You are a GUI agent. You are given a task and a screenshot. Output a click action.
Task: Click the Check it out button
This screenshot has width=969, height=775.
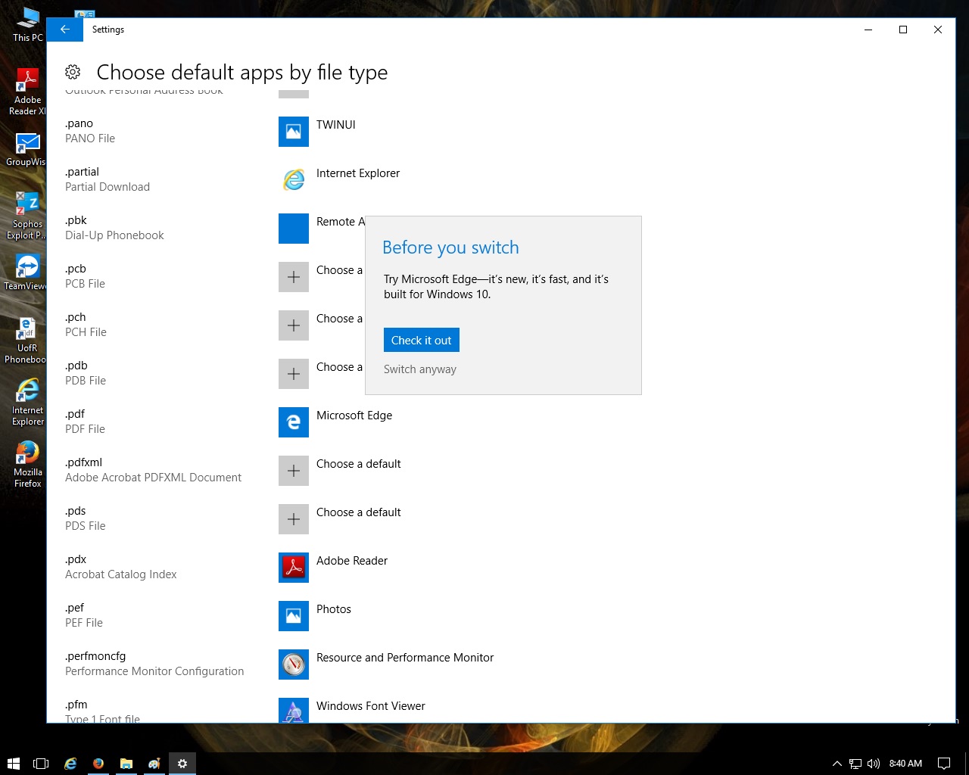422,340
